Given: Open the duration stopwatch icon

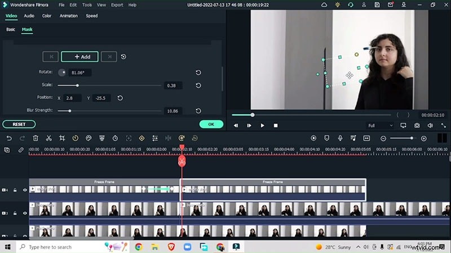Looking at the screenshot, I should coord(115,138).
